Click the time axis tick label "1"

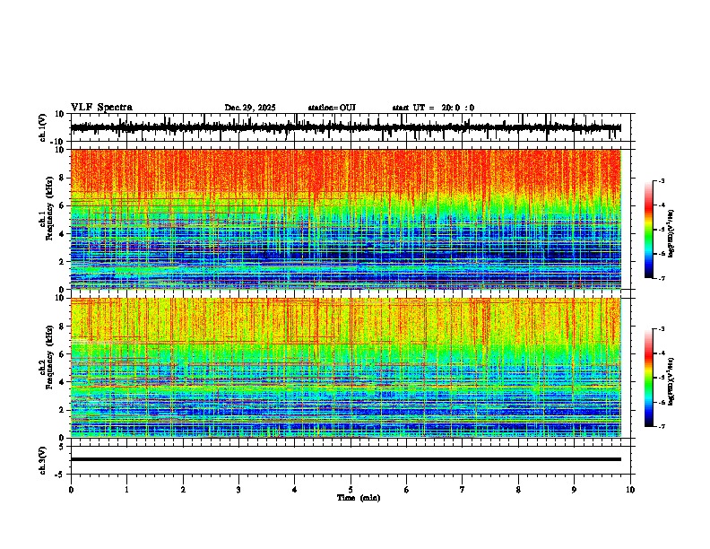point(126,490)
